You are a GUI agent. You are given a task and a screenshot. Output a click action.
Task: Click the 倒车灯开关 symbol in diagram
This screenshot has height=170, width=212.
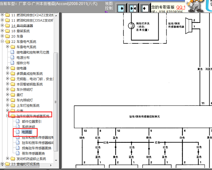(131, 26)
